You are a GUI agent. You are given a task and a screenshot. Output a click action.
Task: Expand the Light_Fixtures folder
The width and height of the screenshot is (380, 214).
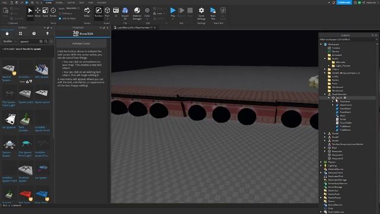329,66
